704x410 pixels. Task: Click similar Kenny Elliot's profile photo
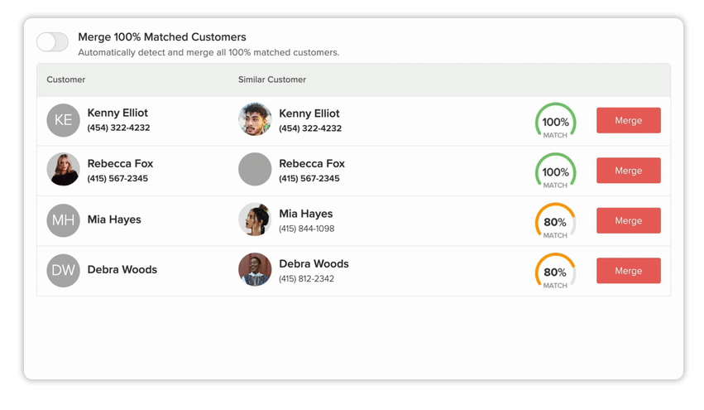click(x=255, y=120)
